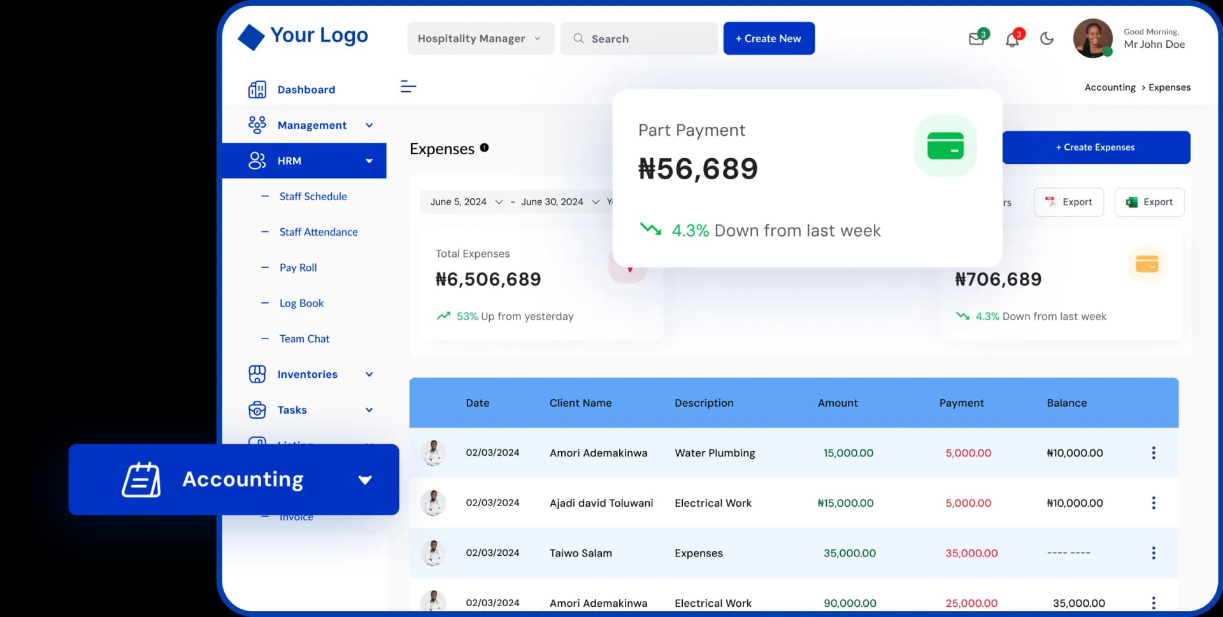The height and width of the screenshot is (617, 1223).
Task: Select the Inventories basket icon
Action: 257,374
